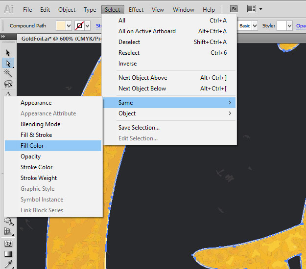306x269 pixels.
Task: Open the Effect menu
Action: 136,9
